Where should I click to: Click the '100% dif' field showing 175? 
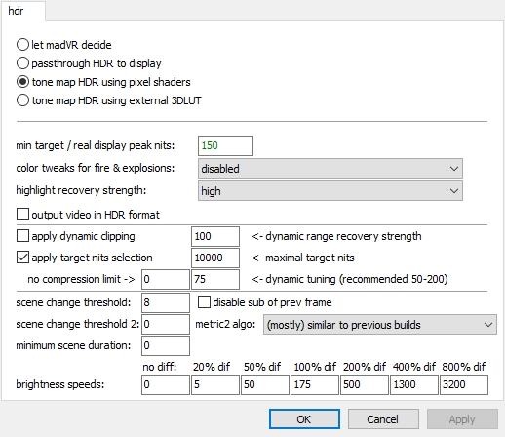tap(315, 384)
